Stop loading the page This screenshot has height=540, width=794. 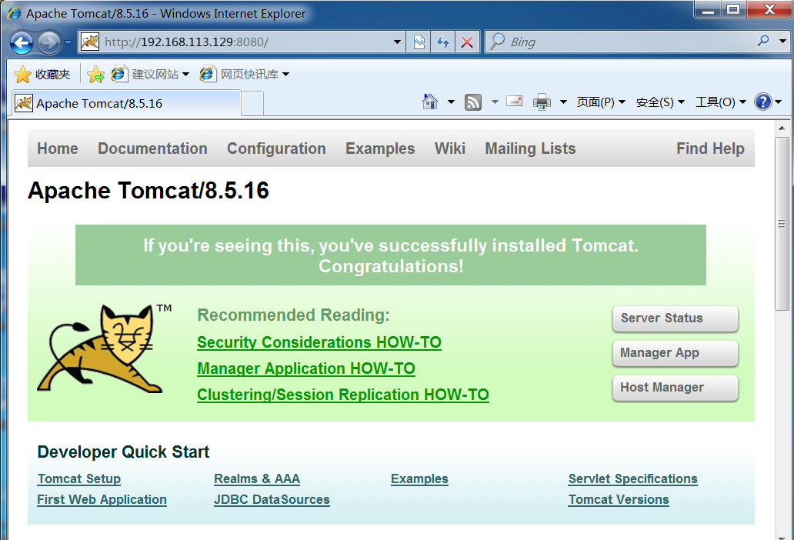(x=468, y=42)
